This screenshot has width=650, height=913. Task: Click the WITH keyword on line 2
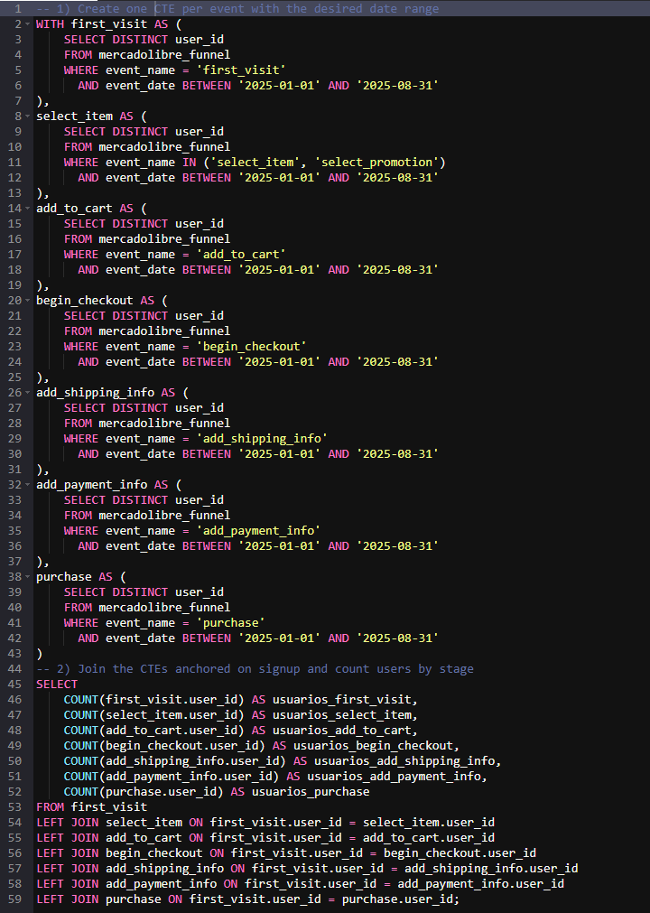(50, 23)
